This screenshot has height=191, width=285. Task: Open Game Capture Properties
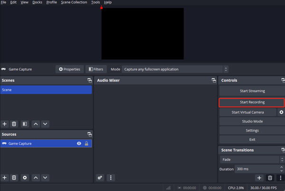(x=70, y=69)
